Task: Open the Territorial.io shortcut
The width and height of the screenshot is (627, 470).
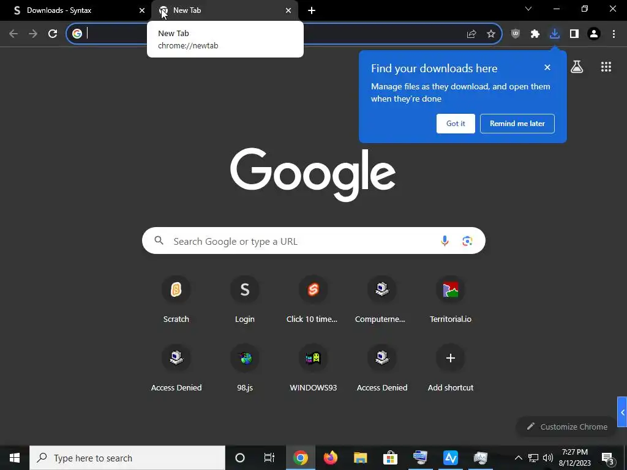Action: (451, 300)
